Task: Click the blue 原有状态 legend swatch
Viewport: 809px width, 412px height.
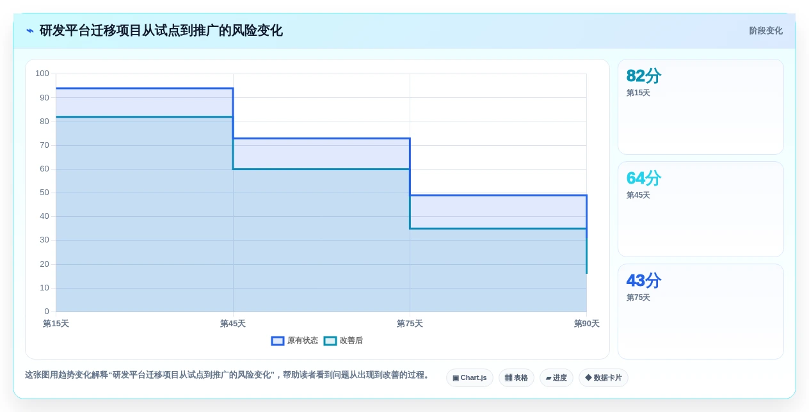Action: 278,341
